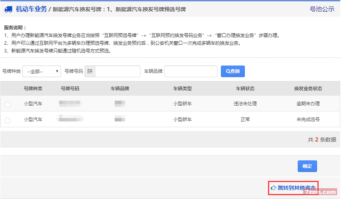Click the 车辆品牌 column header
341x199 pixels.
pos(120,89)
